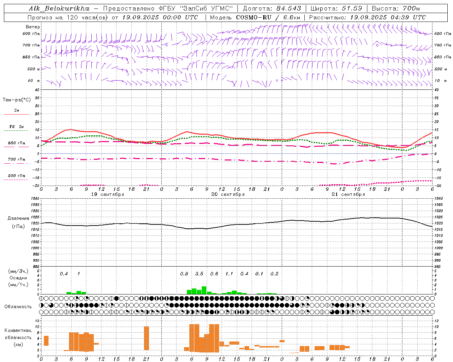Click the 20 сентября date label
Viewport: 453px width, 362px height.
(x=228, y=194)
